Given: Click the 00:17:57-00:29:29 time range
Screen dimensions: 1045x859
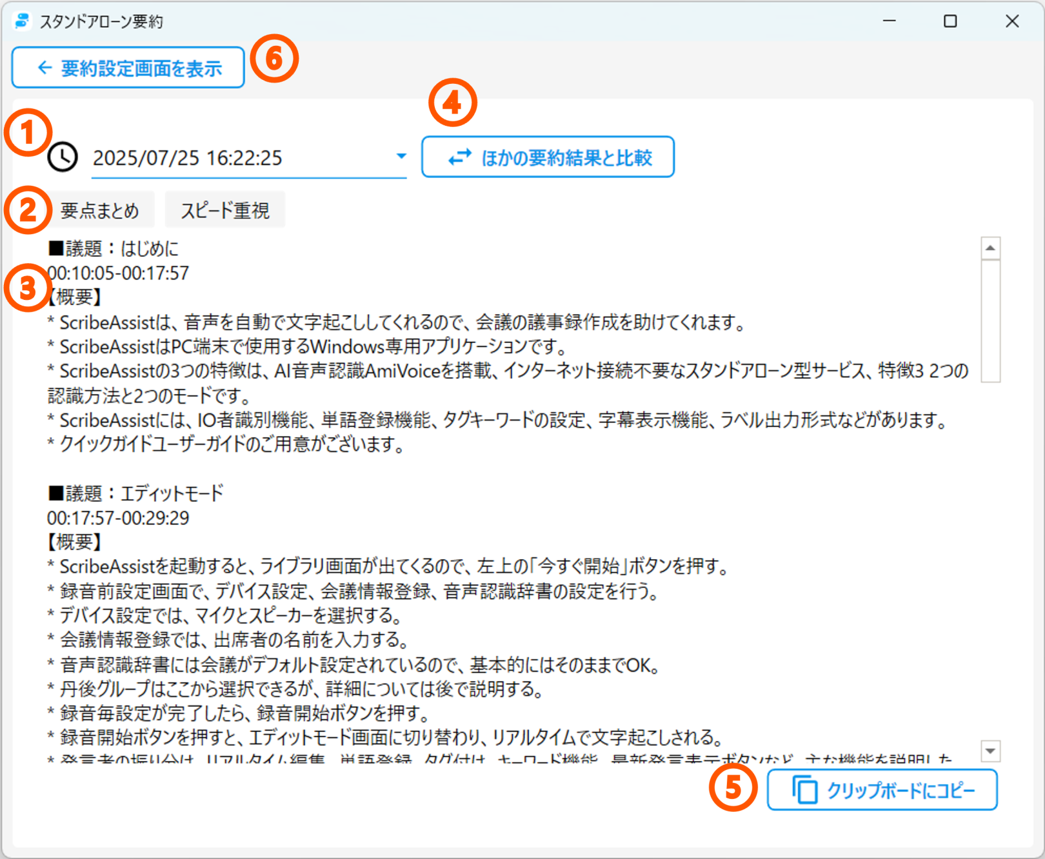Looking at the screenshot, I should point(119,518).
